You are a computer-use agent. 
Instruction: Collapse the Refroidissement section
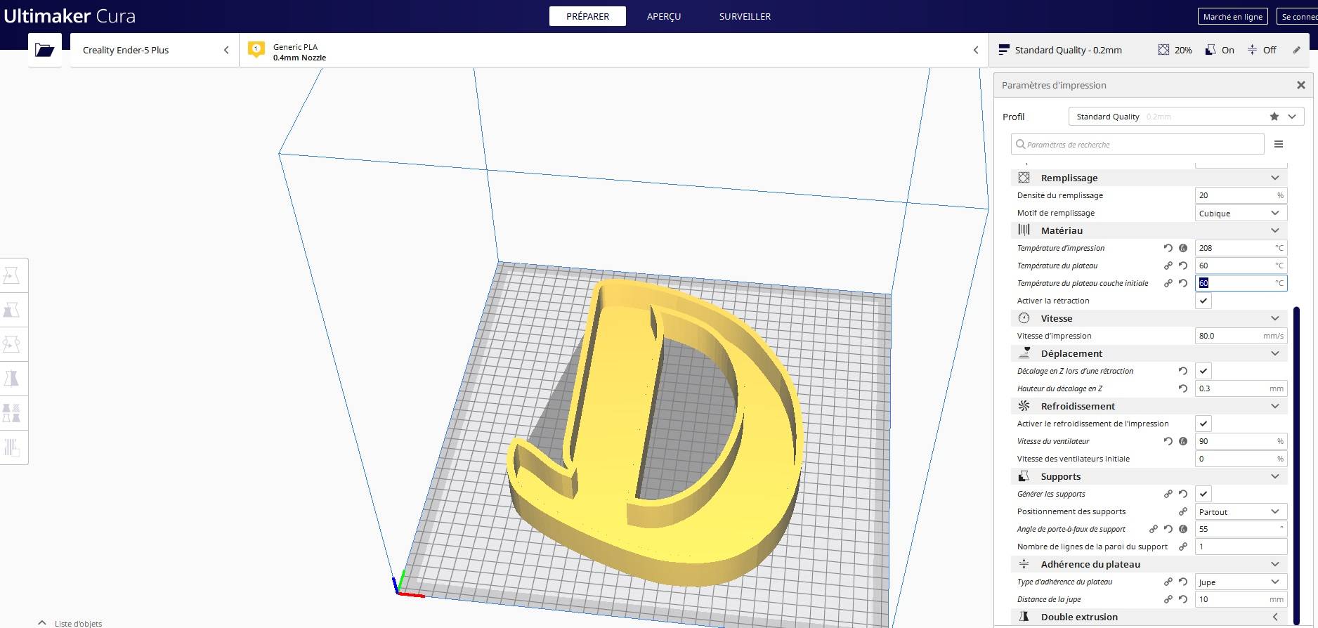click(x=1149, y=406)
